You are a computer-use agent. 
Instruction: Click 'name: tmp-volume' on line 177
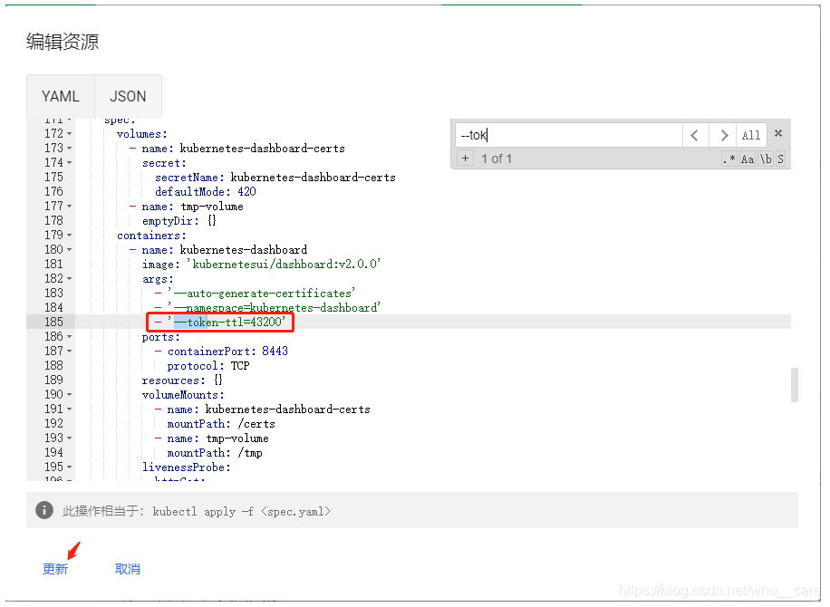point(193,207)
